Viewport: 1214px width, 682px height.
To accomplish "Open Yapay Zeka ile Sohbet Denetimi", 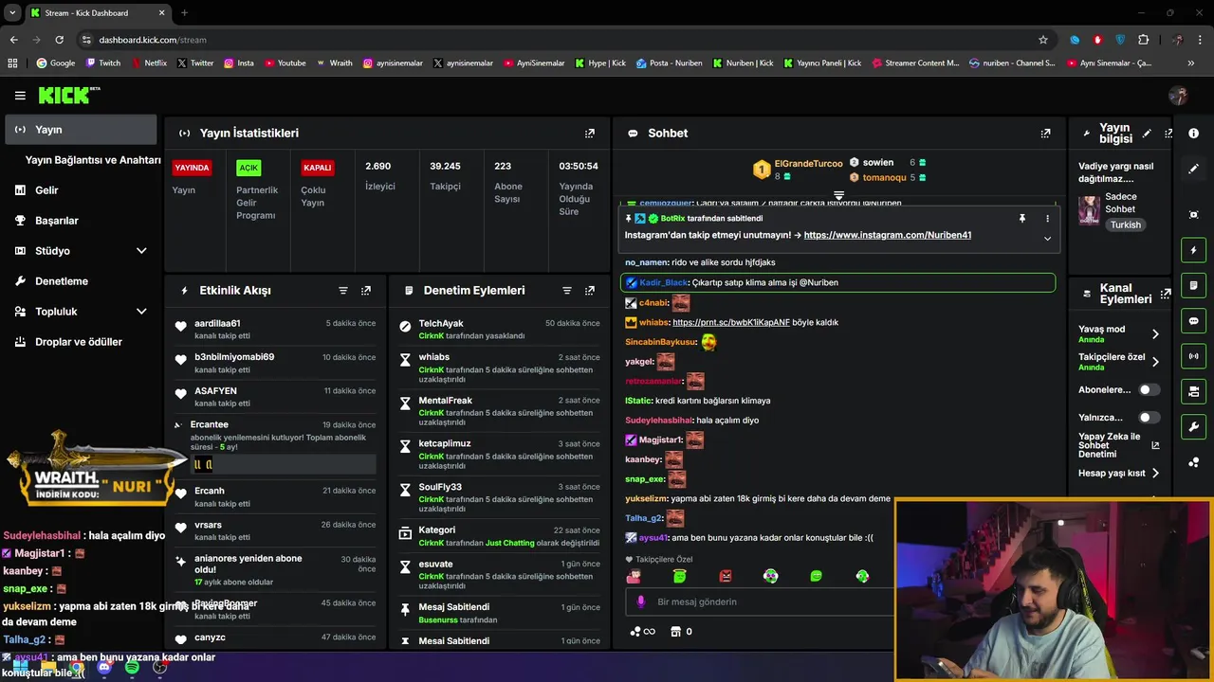I will (1119, 446).
